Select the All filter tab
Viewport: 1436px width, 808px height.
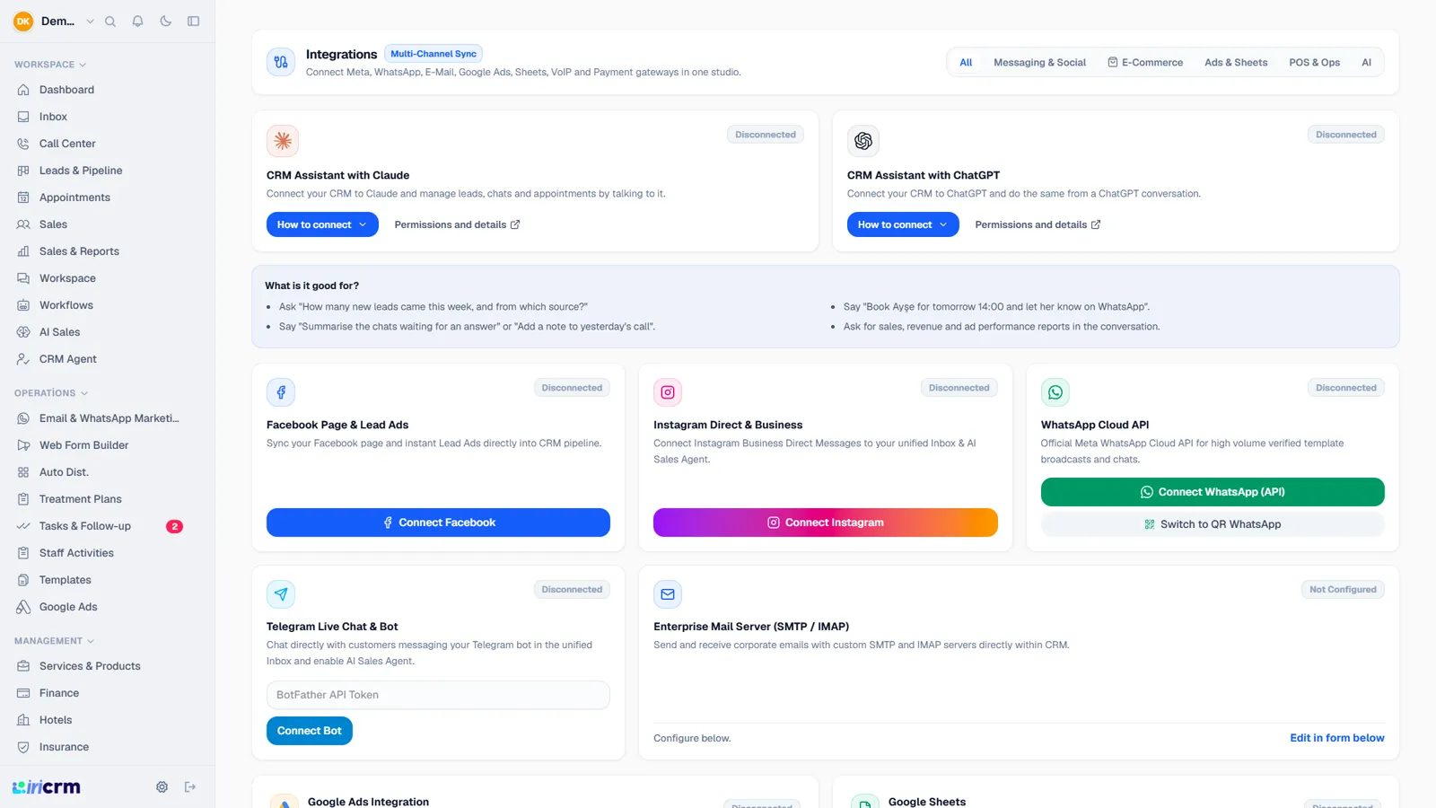(966, 63)
